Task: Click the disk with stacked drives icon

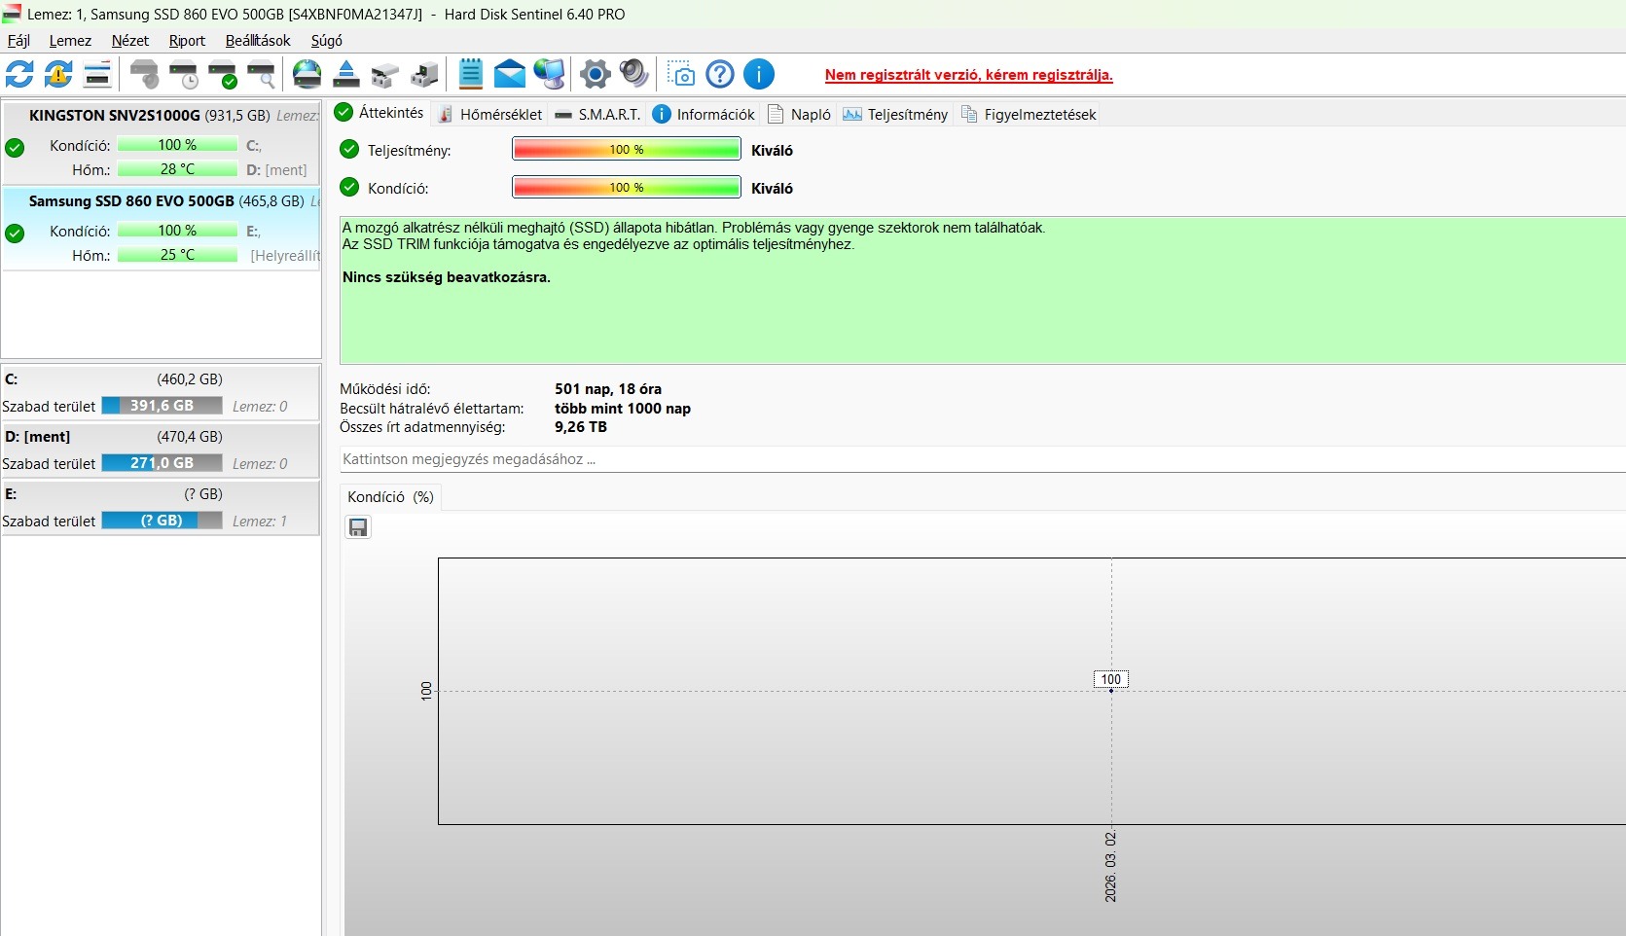Action: coord(385,74)
